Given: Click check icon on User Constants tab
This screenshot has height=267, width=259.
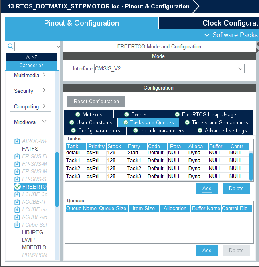Looking at the screenshot, I should [x=72, y=122].
